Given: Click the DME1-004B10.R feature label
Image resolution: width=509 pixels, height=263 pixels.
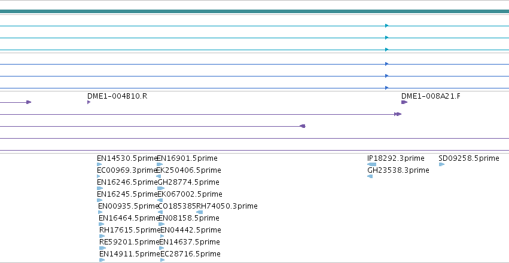Looking at the screenshot, I should pos(117,96).
